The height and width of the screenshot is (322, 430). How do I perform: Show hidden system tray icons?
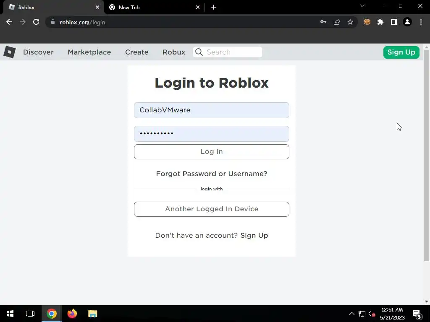pyautogui.click(x=351, y=314)
